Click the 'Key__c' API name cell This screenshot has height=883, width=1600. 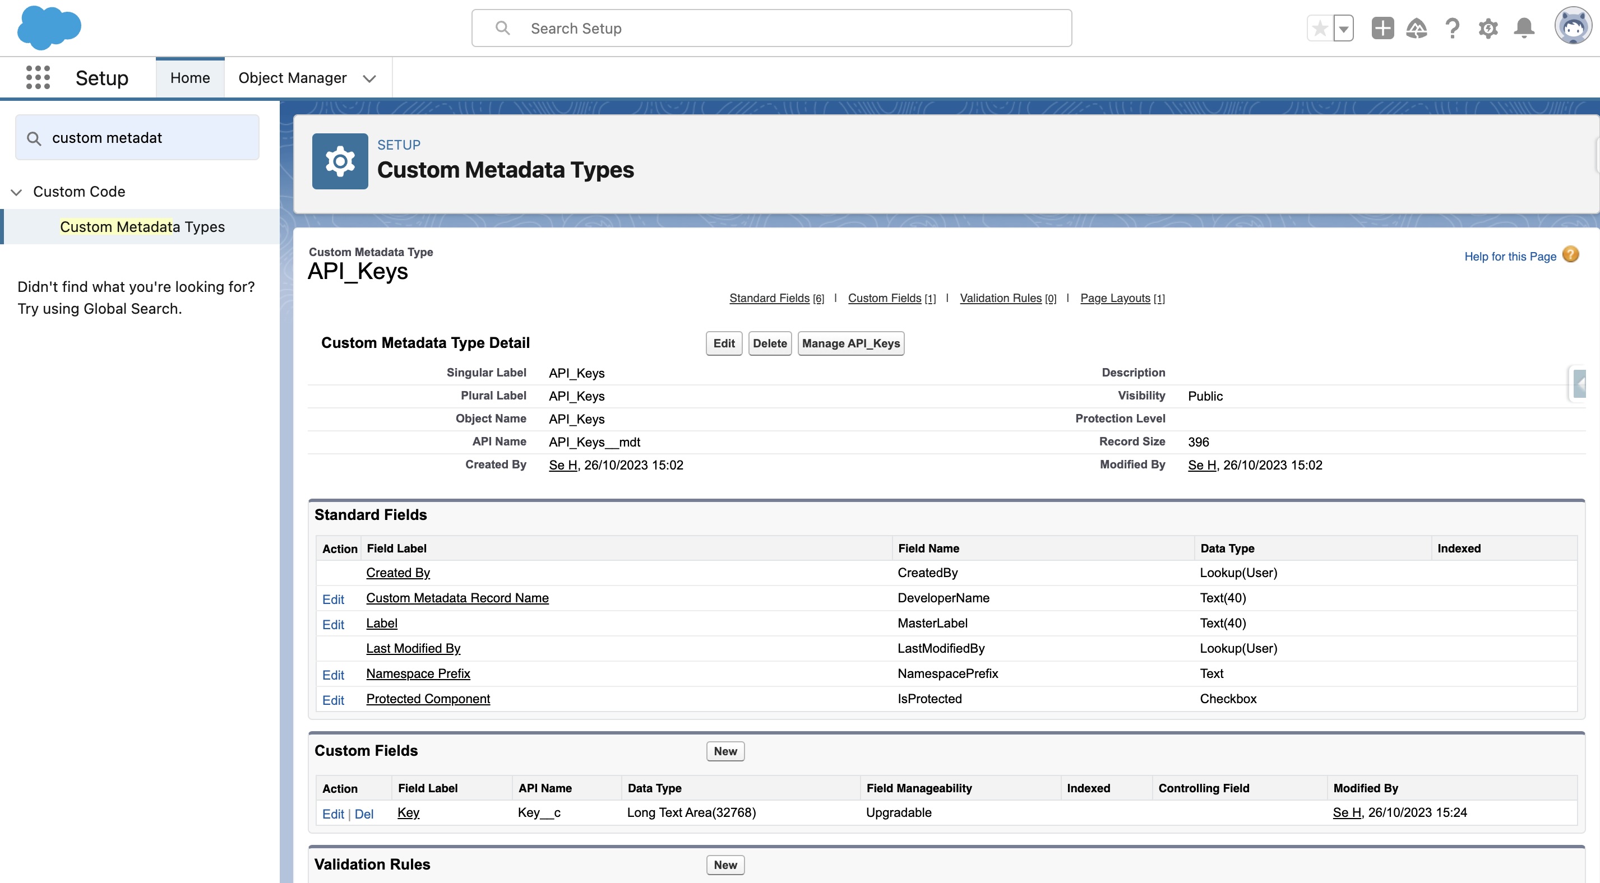[x=539, y=812]
